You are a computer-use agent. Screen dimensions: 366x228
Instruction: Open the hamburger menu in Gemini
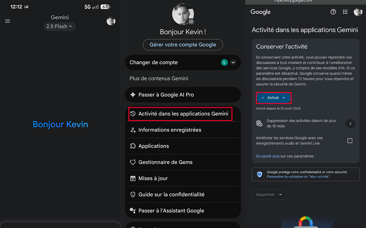pyautogui.click(x=7, y=21)
